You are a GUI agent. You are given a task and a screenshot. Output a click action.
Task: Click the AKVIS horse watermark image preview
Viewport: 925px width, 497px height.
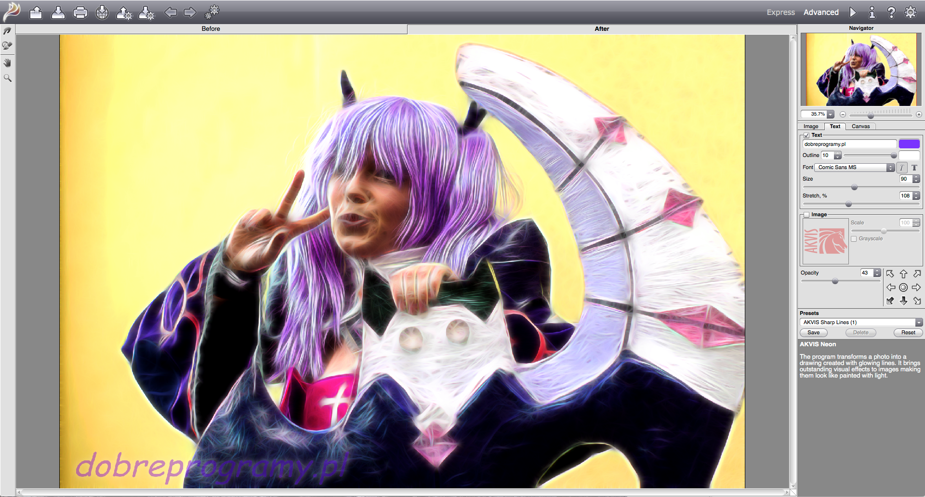[x=825, y=241]
